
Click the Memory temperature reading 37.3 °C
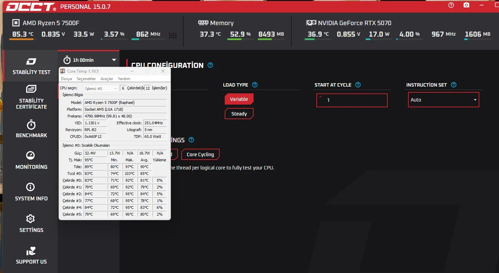(210, 34)
